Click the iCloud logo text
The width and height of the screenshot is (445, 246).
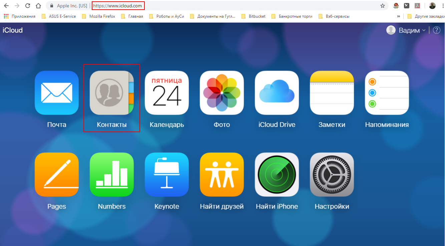[13, 30]
